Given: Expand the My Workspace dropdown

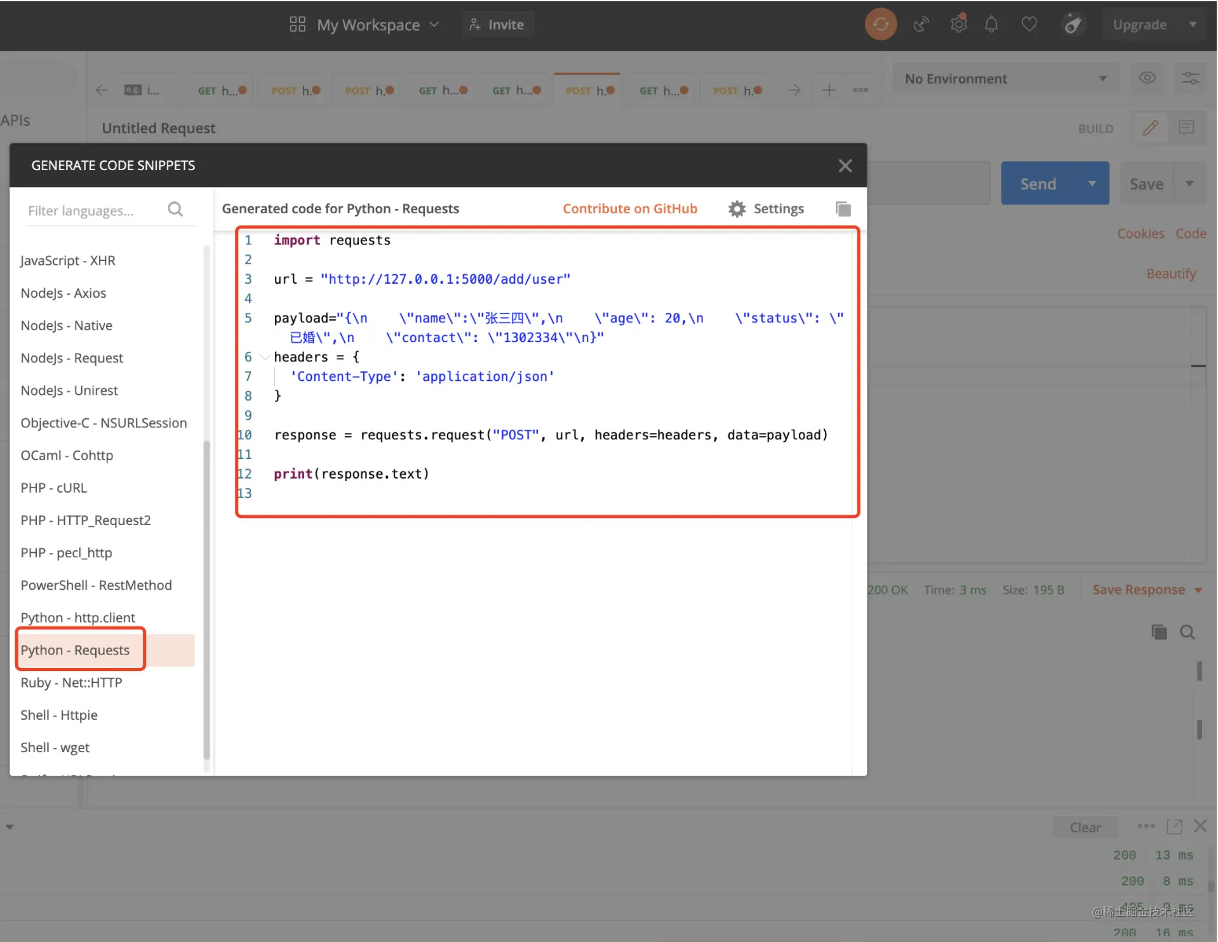Looking at the screenshot, I should click(365, 25).
